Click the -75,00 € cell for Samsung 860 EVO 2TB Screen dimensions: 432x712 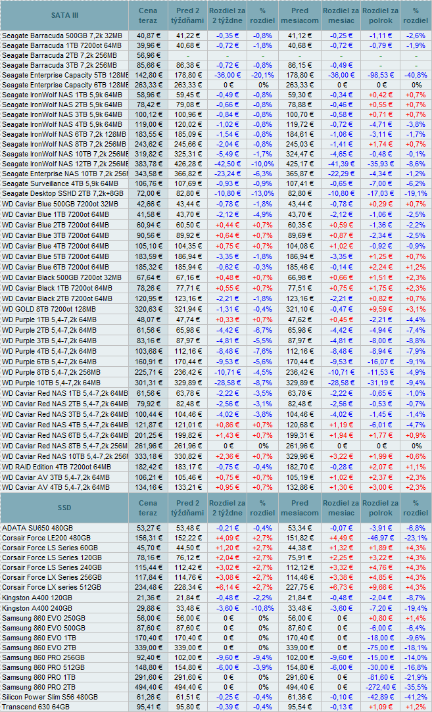point(380,648)
